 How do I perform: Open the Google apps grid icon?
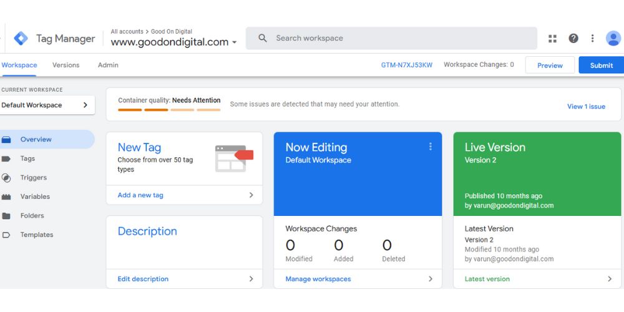[552, 39]
